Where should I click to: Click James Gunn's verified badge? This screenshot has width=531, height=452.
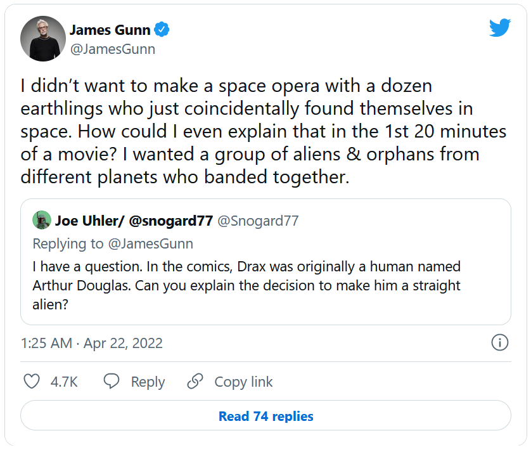(162, 29)
